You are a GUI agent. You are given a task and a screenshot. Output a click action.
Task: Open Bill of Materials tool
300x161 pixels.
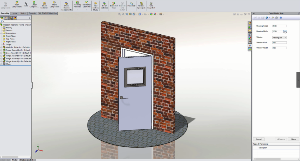[104, 5]
